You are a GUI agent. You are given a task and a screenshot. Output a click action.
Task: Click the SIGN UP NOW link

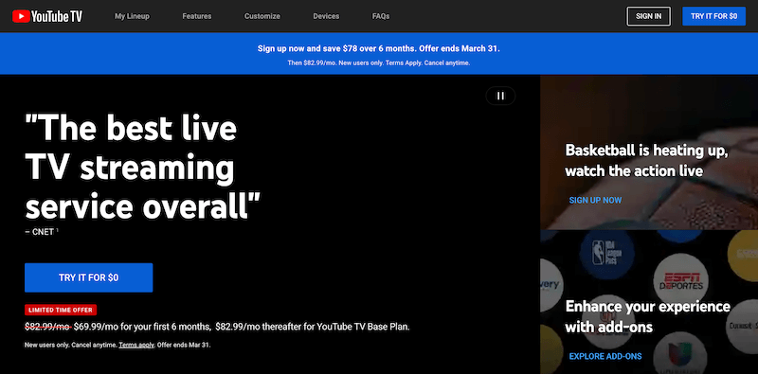pyautogui.click(x=595, y=200)
